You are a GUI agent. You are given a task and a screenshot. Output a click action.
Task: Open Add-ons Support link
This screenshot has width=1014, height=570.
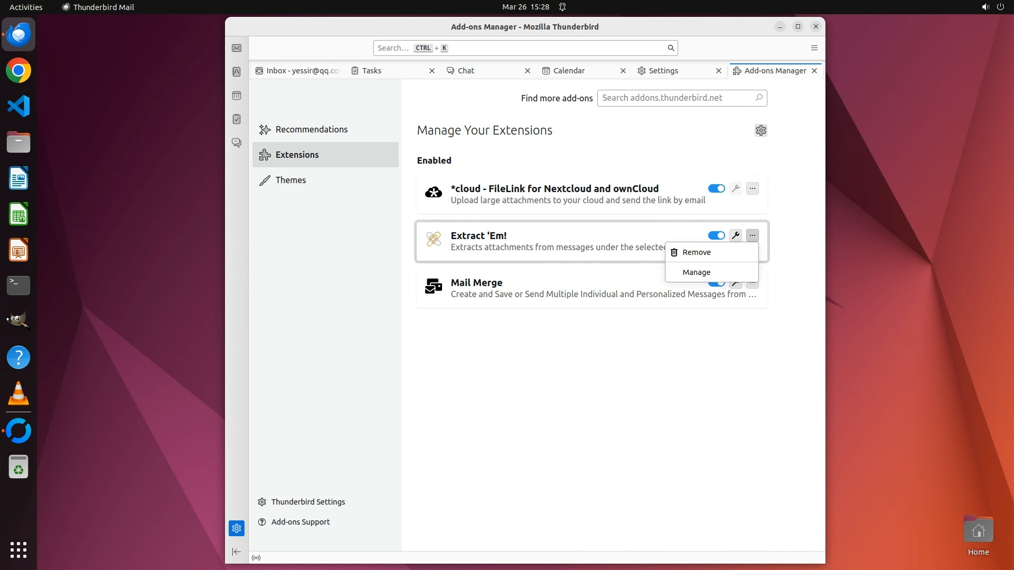[x=300, y=522]
